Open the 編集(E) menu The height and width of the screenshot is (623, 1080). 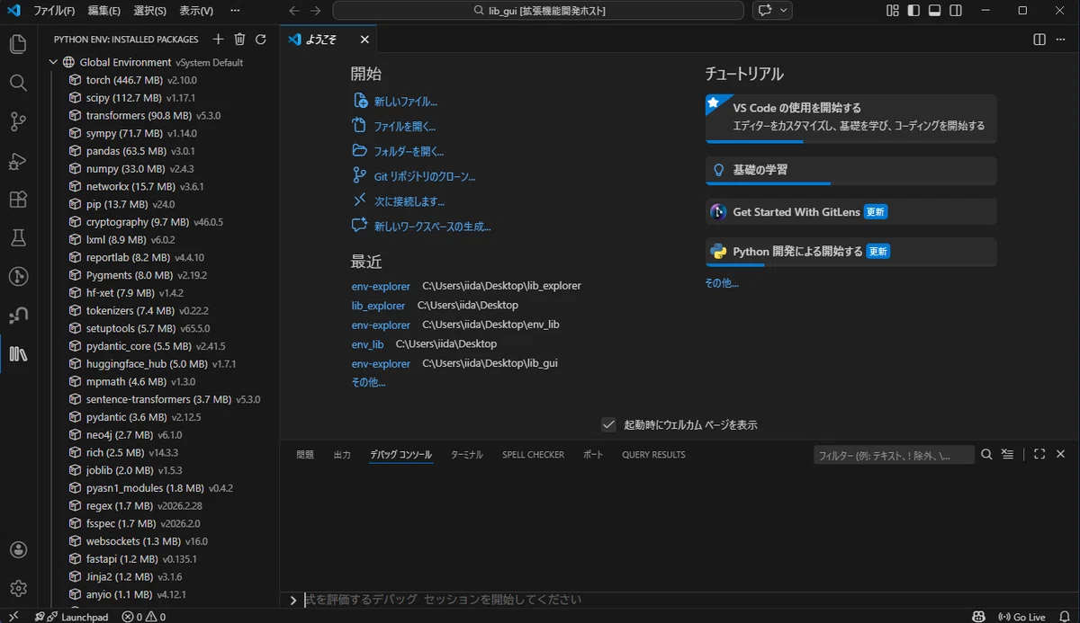[x=103, y=11]
